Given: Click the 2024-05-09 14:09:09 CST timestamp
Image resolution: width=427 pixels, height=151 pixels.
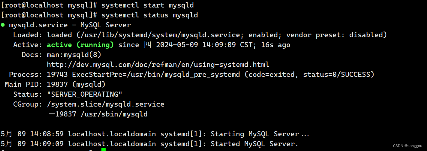Looking at the screenshot, I should tap(200, 45).
